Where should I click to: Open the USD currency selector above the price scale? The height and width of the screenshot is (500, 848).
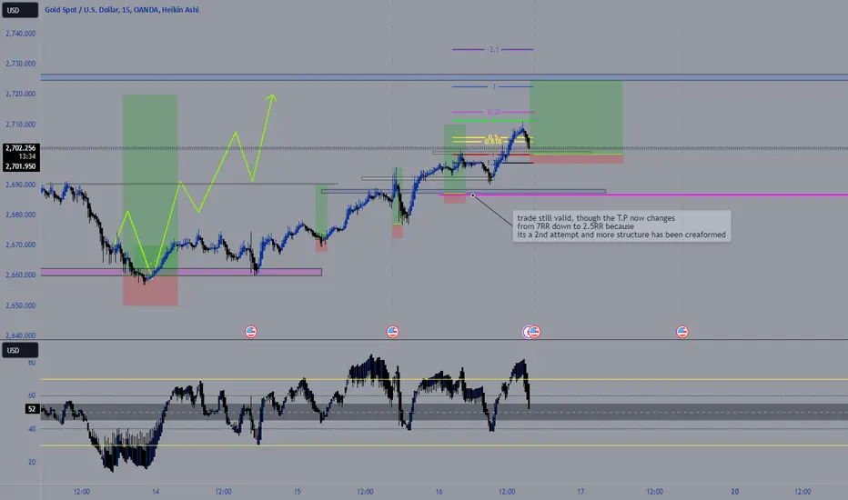pyautogui.click(x=19, y=10)
